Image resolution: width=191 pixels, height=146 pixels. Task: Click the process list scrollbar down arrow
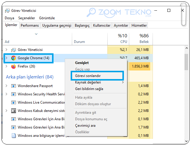[186, 141]
